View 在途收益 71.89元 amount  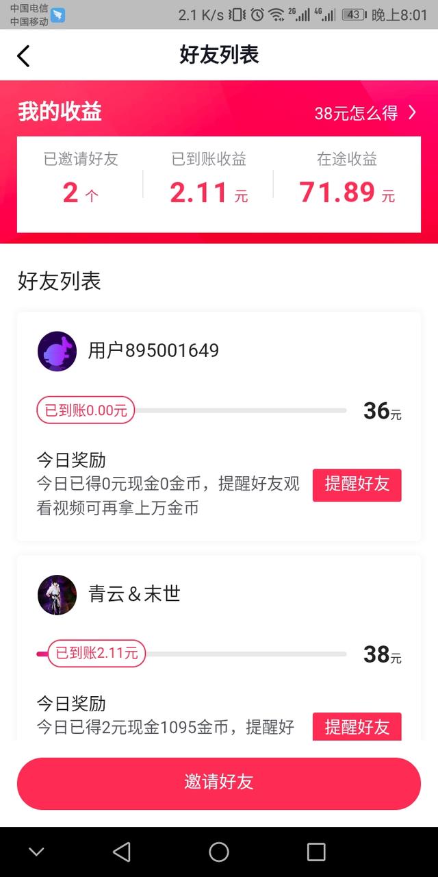346,193
